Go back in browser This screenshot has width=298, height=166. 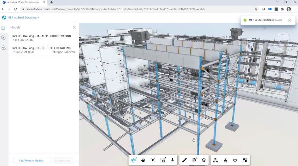[3, 9]
